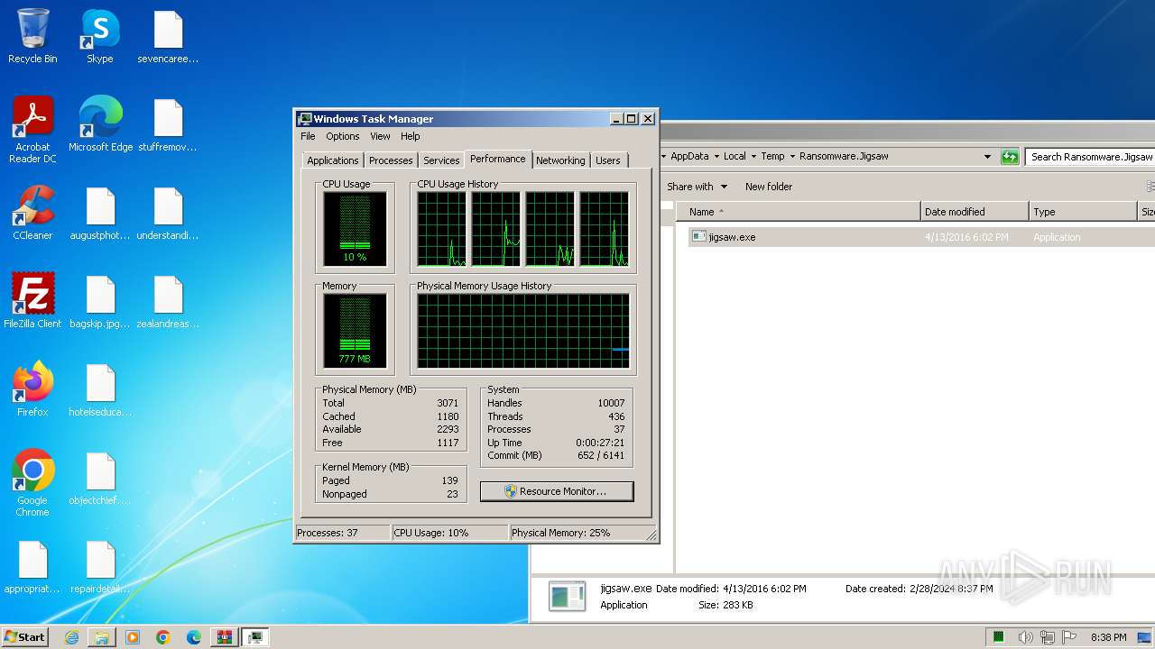
Task: Click the taskbar clock showing 8:38 PM
Action: 1108,637
